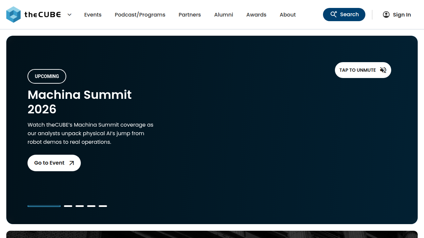
Task: Click the Search button
Action: click(x=344, y=15)
